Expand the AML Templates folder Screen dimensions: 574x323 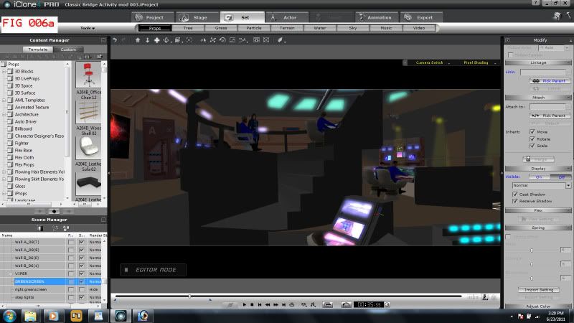4,100
